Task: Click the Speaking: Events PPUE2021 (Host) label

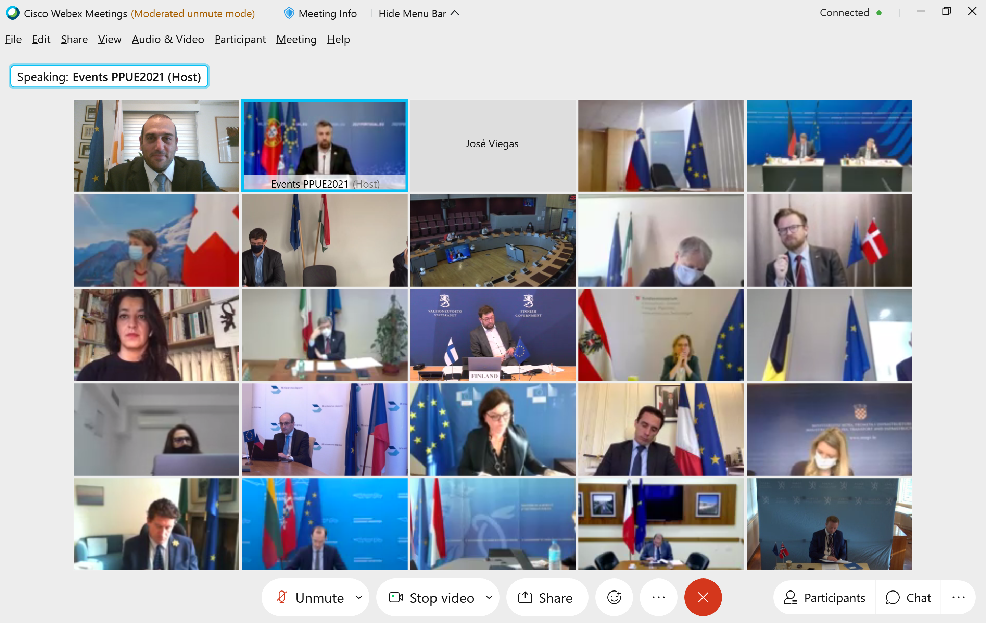Action: [x=109, y=77]
